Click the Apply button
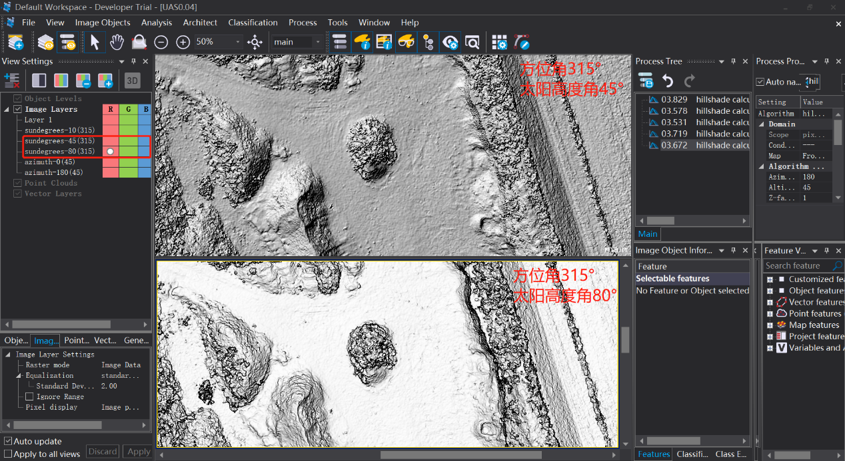845x461 pixels. pyautogui.click(x=139, y=452)
